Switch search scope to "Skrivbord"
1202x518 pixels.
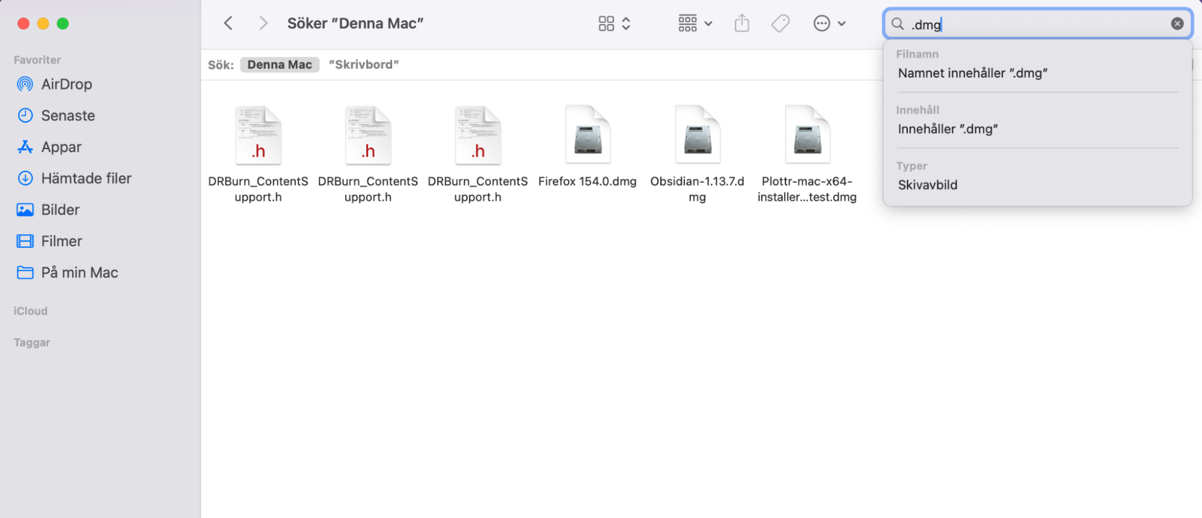tap(364, 64)
